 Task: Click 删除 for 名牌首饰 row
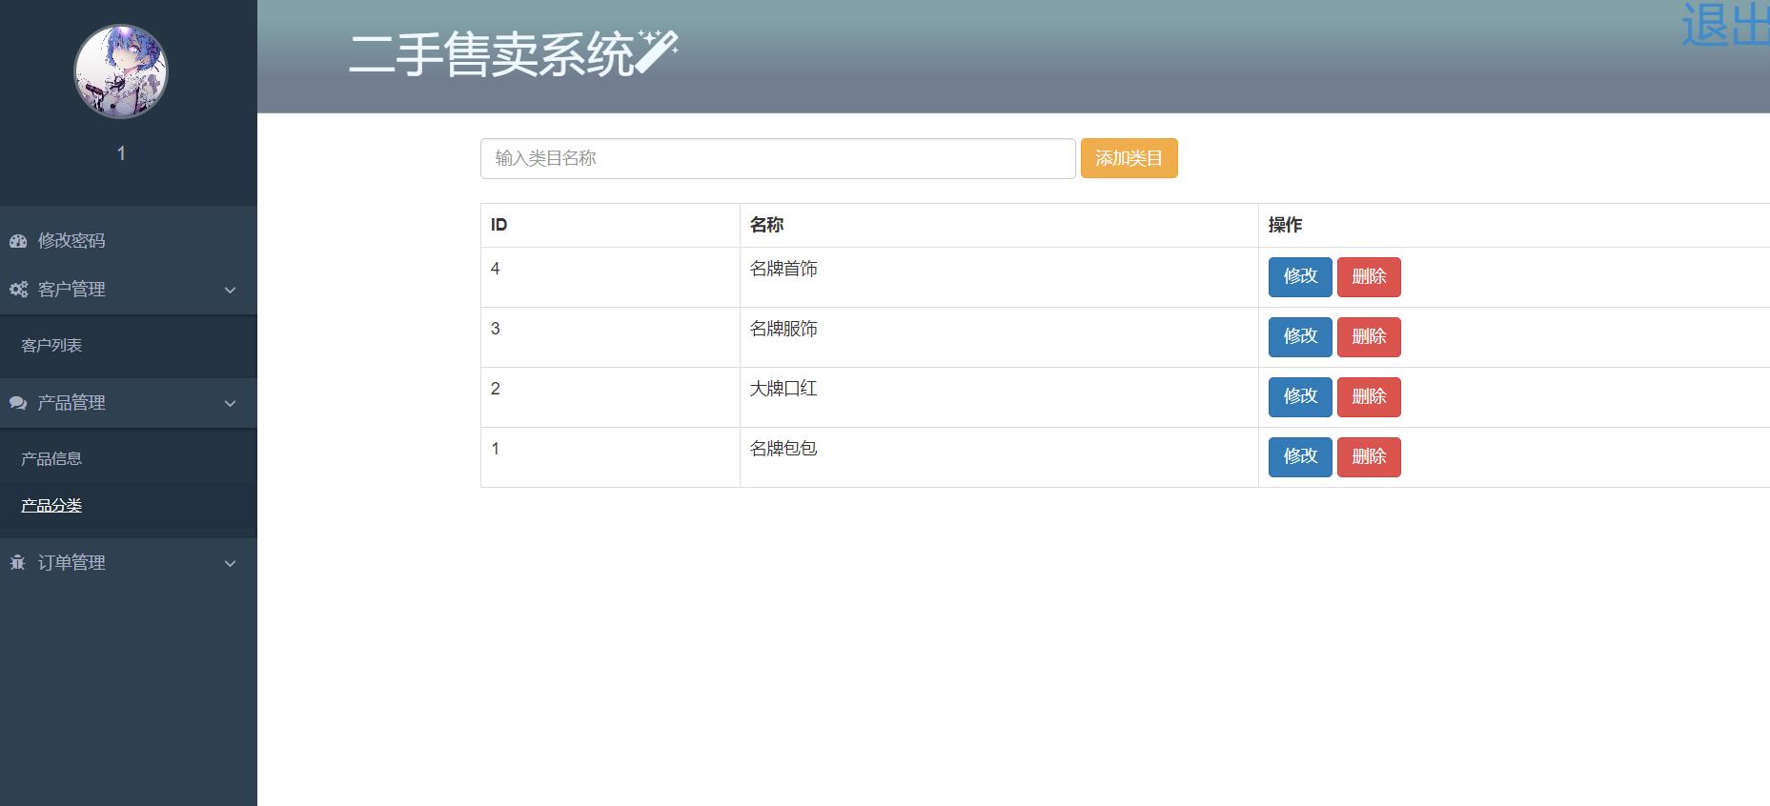click(x=1369, y=277)
